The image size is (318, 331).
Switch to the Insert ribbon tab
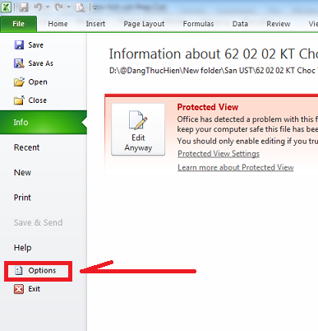click(x=95, y=24)
